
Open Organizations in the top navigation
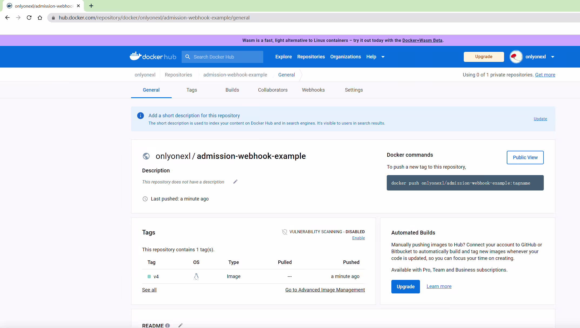coord(345,57)
